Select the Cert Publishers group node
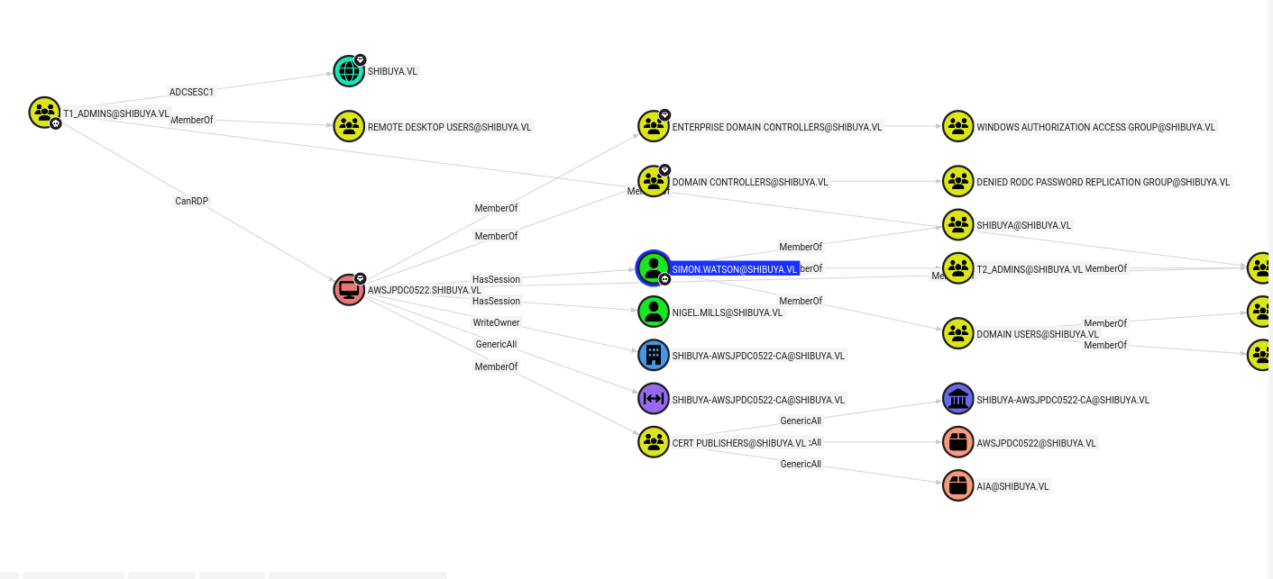 654,442
